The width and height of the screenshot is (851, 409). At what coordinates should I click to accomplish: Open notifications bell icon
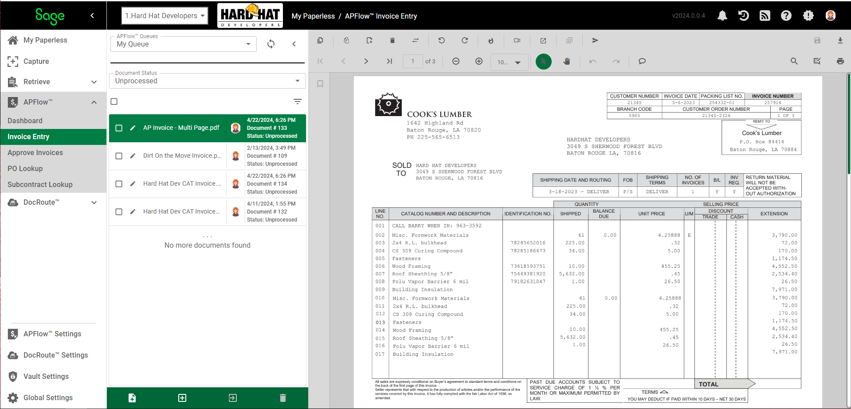[x=722, y=16]
